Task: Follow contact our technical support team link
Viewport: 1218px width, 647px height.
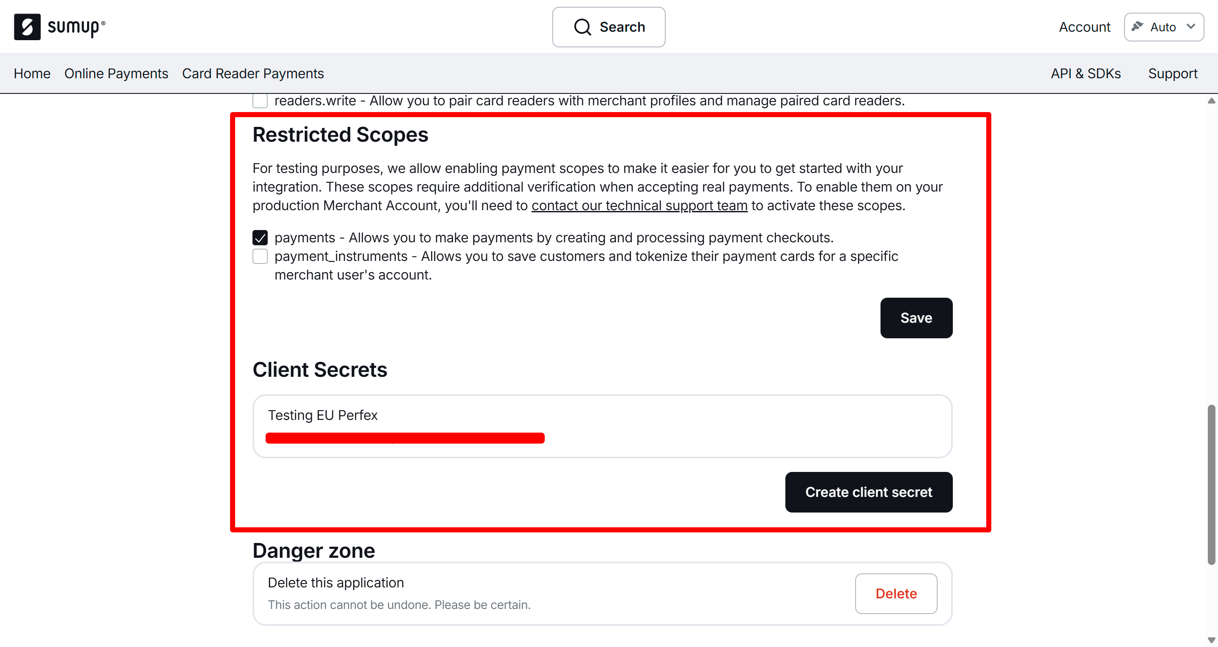Action: pyautogui.click(x=639, y=206)
